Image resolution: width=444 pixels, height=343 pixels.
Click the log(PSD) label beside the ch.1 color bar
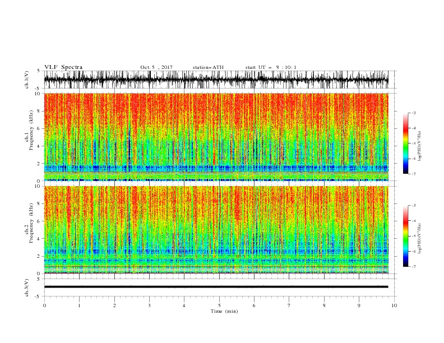tap(420, 146)
